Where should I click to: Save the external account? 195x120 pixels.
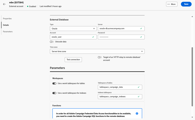(186, 4)
